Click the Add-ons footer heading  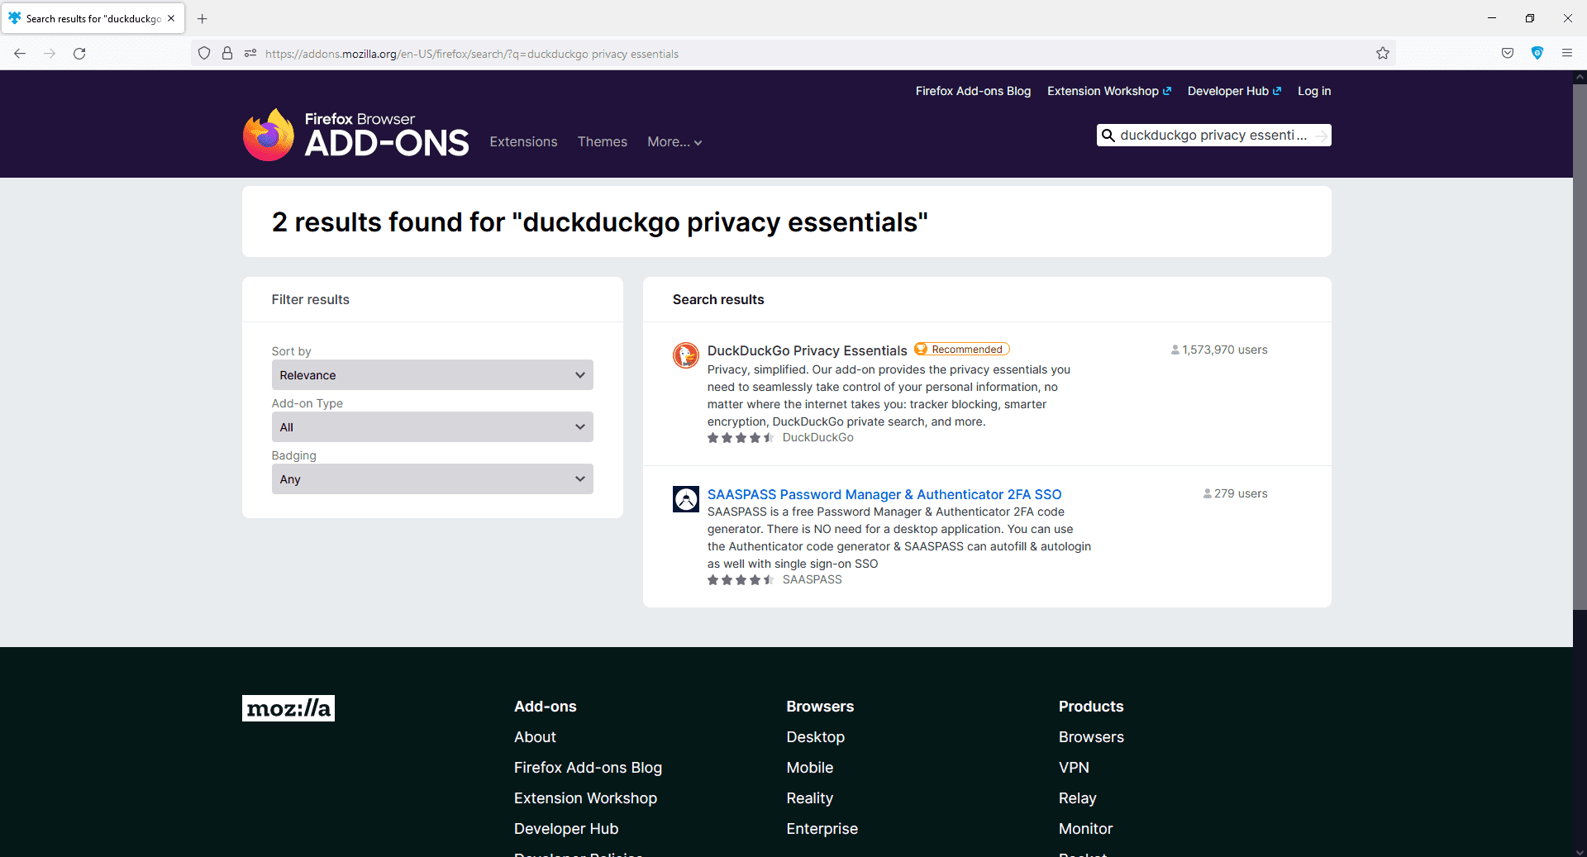point(546,707)
